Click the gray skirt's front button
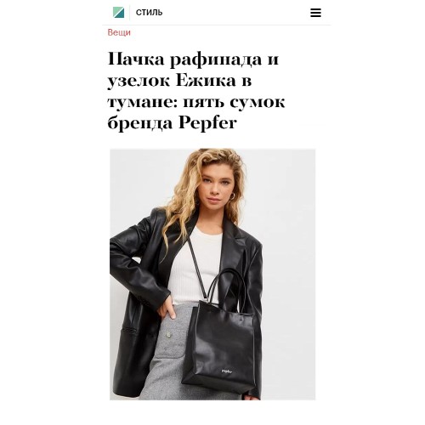 click(169, 335)
